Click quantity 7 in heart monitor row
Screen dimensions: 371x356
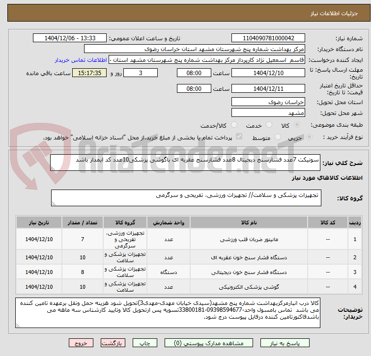pyautogui.click(x=83, y=239)
